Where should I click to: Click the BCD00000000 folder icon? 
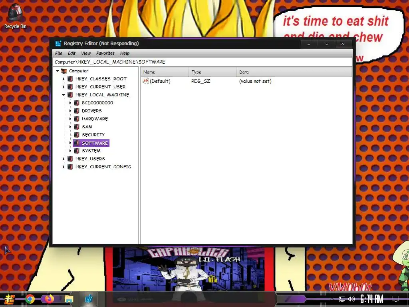[x=76, y=103]
